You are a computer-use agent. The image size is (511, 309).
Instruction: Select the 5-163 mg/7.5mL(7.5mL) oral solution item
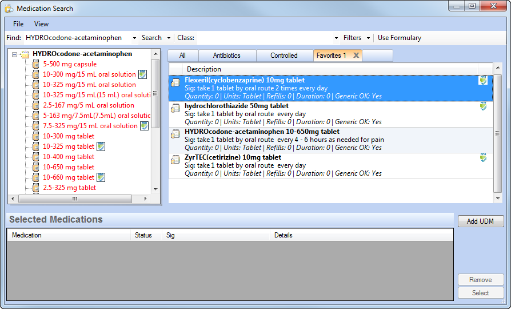[97, 116]
